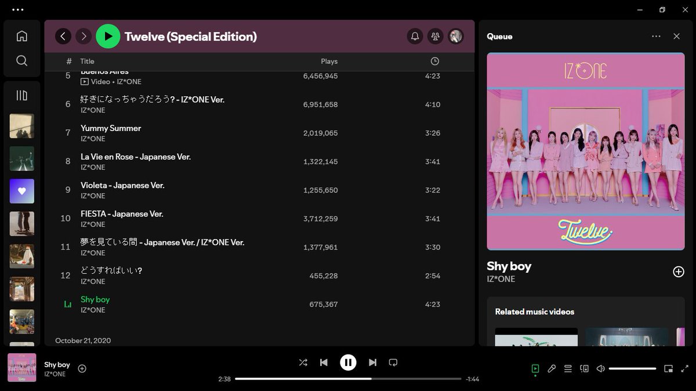Open the notifications bell
Screen dimensions: 696x391
415,37
